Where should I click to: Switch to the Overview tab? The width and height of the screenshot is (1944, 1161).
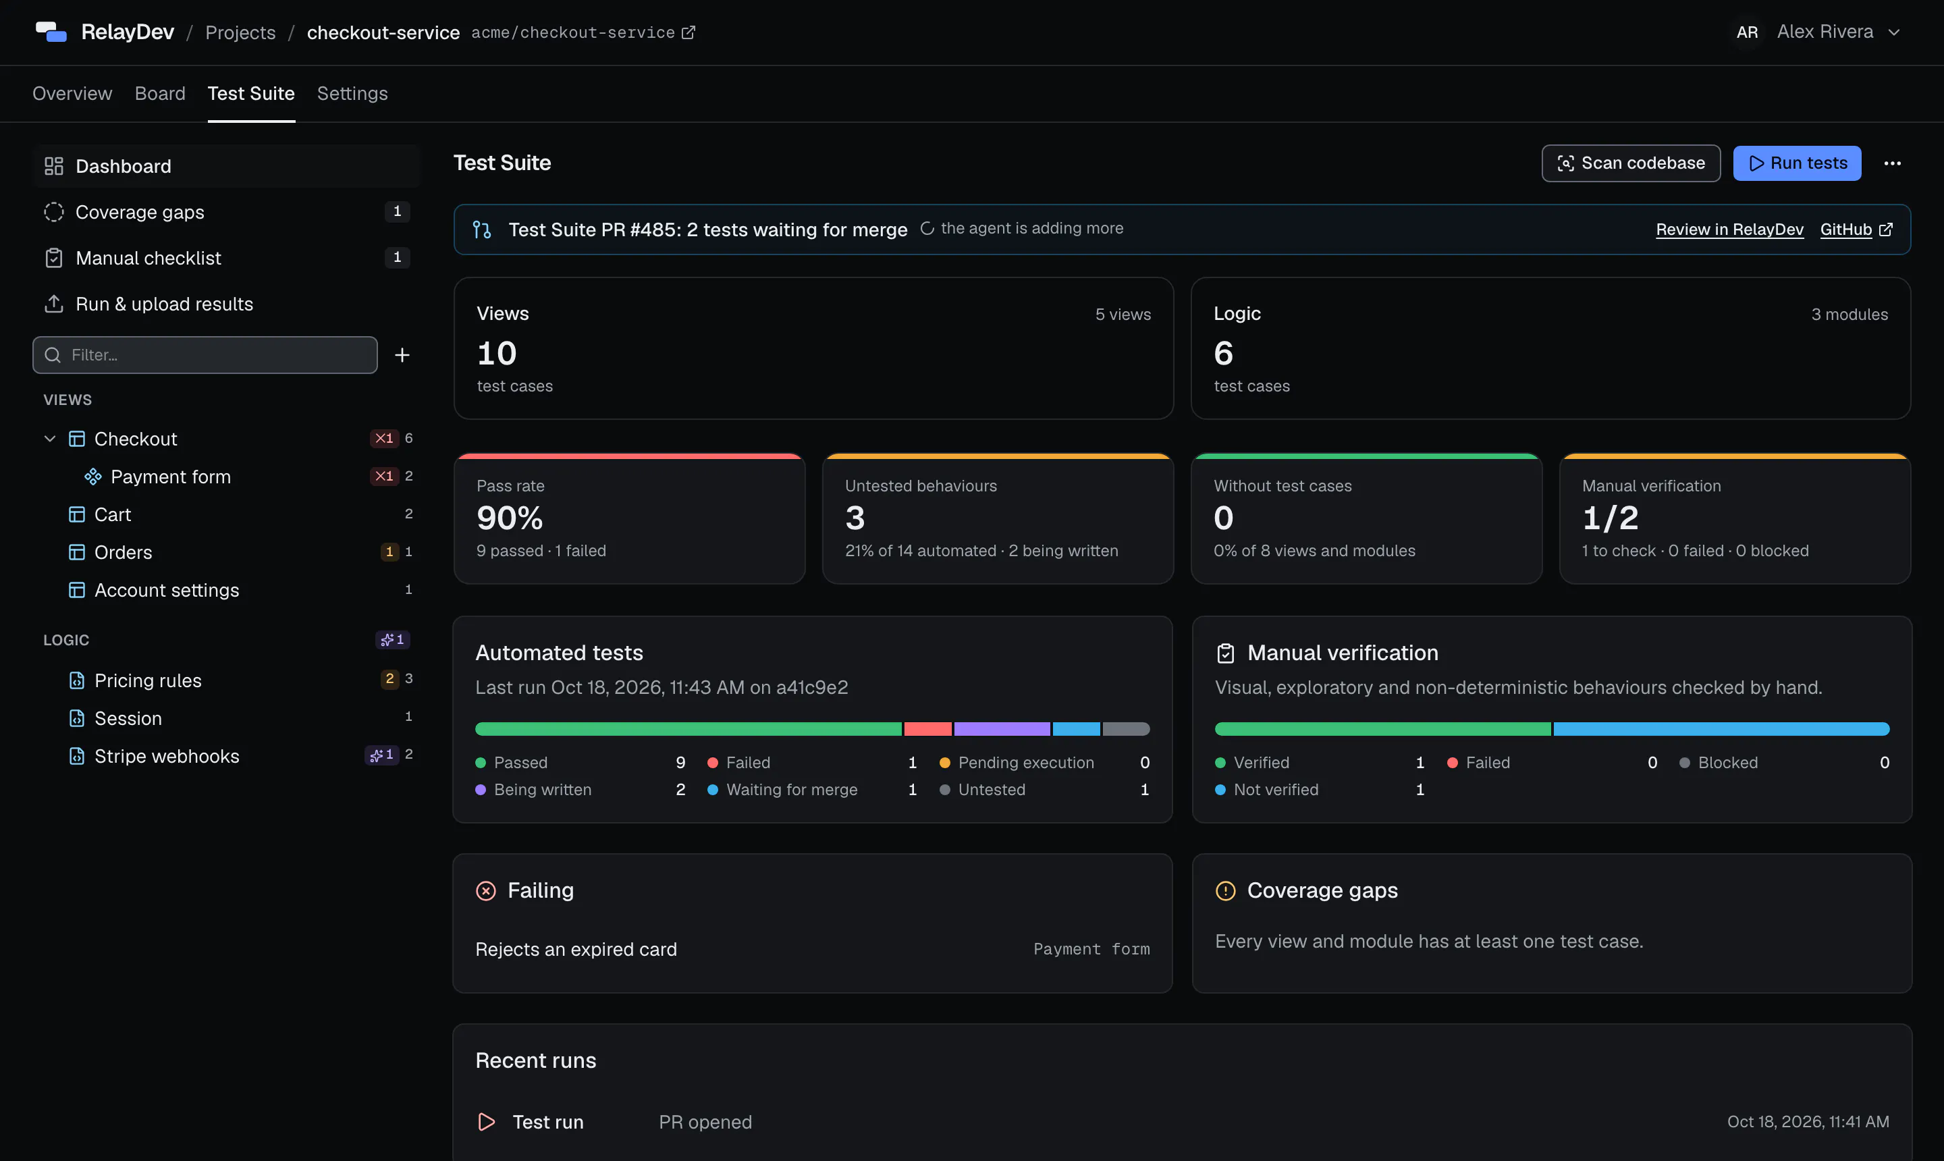coord(72,94)
